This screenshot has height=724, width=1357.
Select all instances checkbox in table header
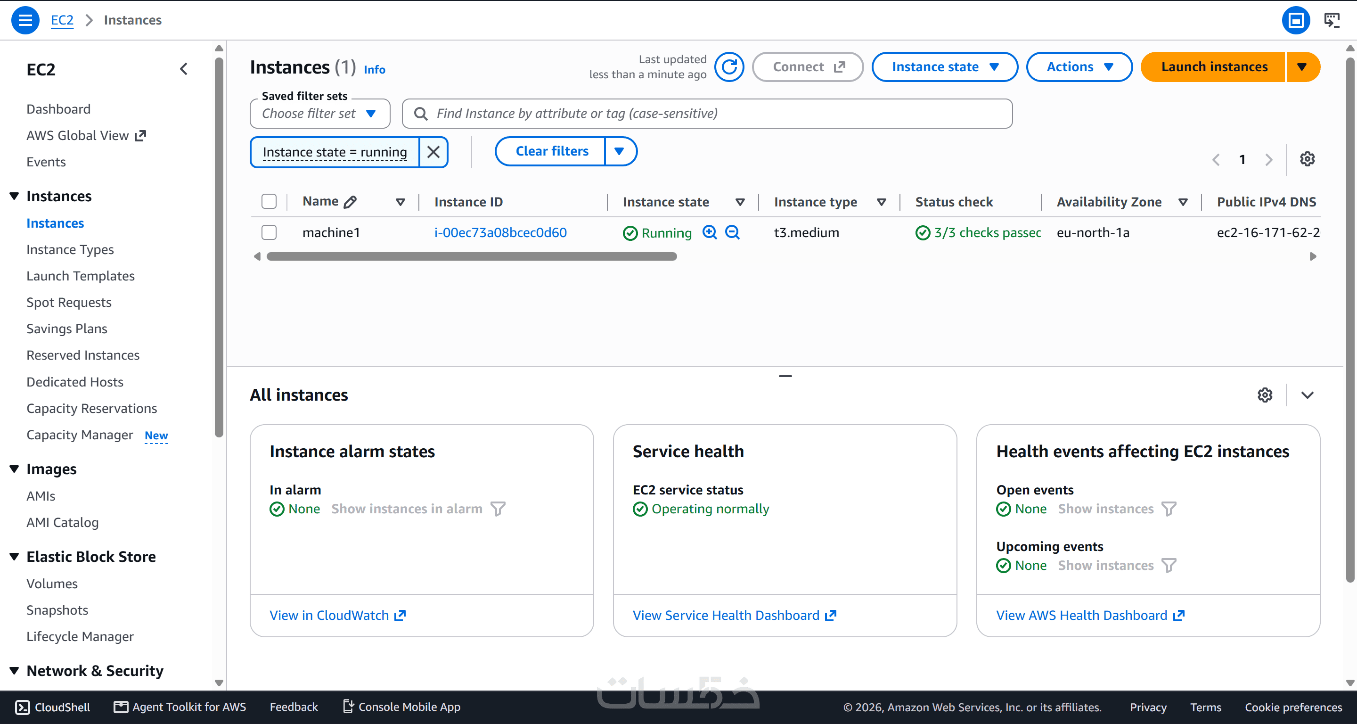point(269,201)
